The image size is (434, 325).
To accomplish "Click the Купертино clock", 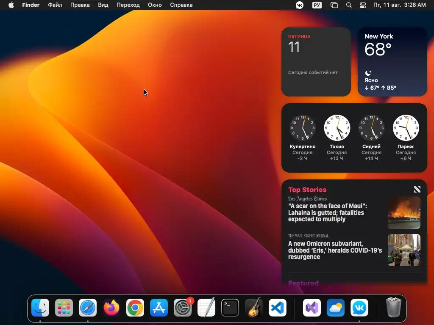I will click(303, 128).
